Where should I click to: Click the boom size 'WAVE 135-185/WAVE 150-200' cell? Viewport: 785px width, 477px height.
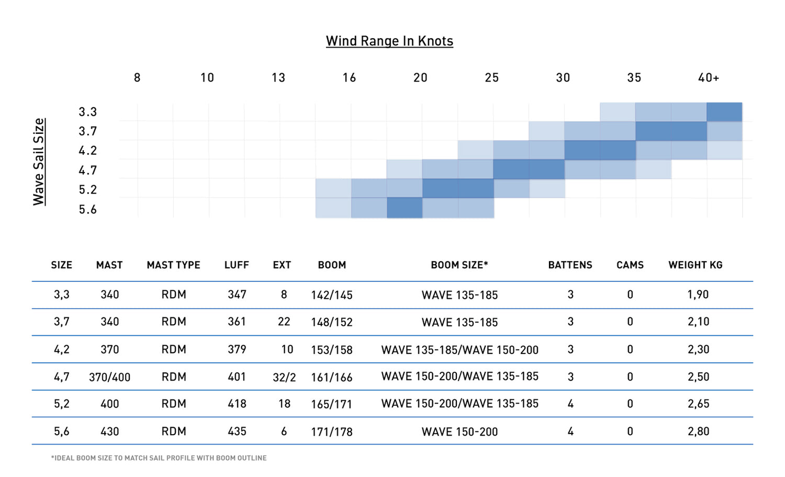[459, 350]
